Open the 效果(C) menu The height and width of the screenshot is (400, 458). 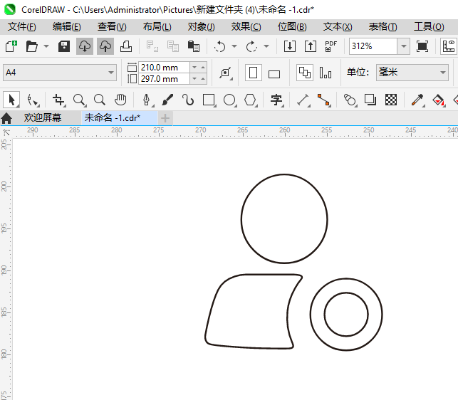(246, 26)
